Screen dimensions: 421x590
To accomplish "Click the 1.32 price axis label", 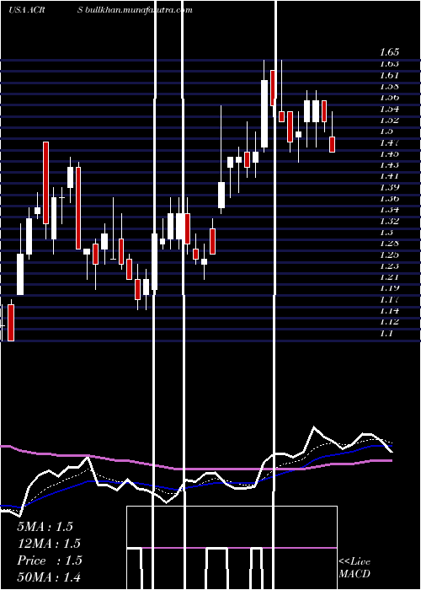I will pyautogui.click(x=389, y=221).
